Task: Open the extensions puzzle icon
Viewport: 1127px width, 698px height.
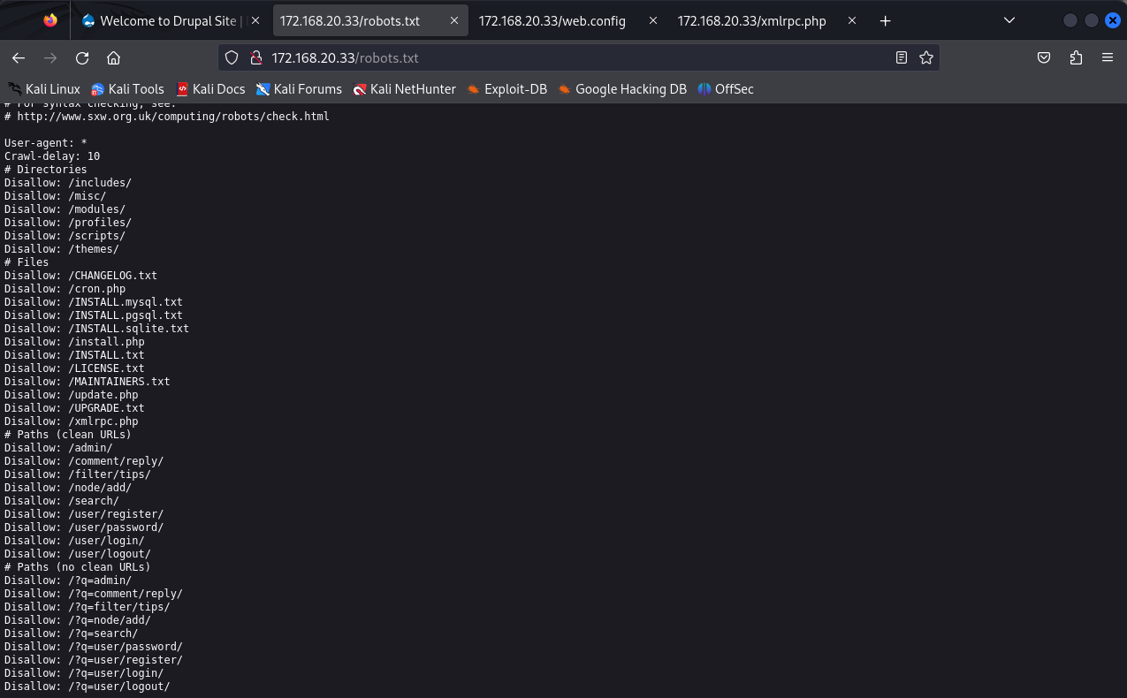Action: point(1076,58)
